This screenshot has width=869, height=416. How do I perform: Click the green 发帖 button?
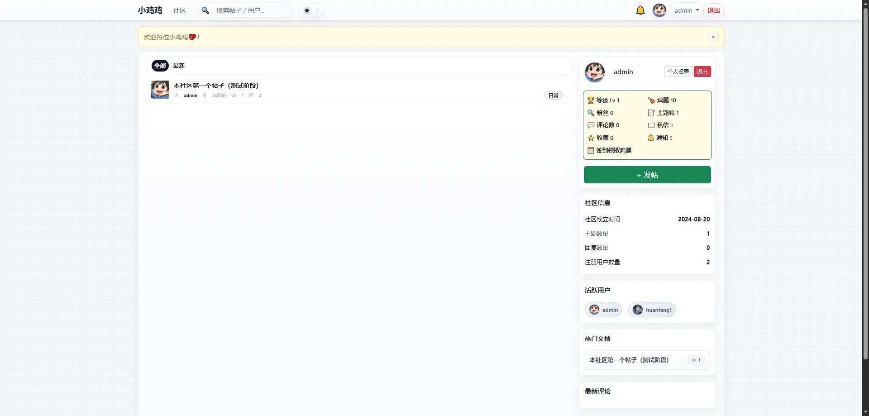[x=647, y=175]
